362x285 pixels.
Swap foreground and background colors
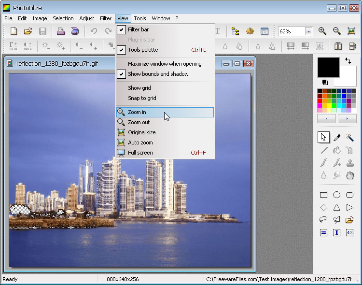348,61
